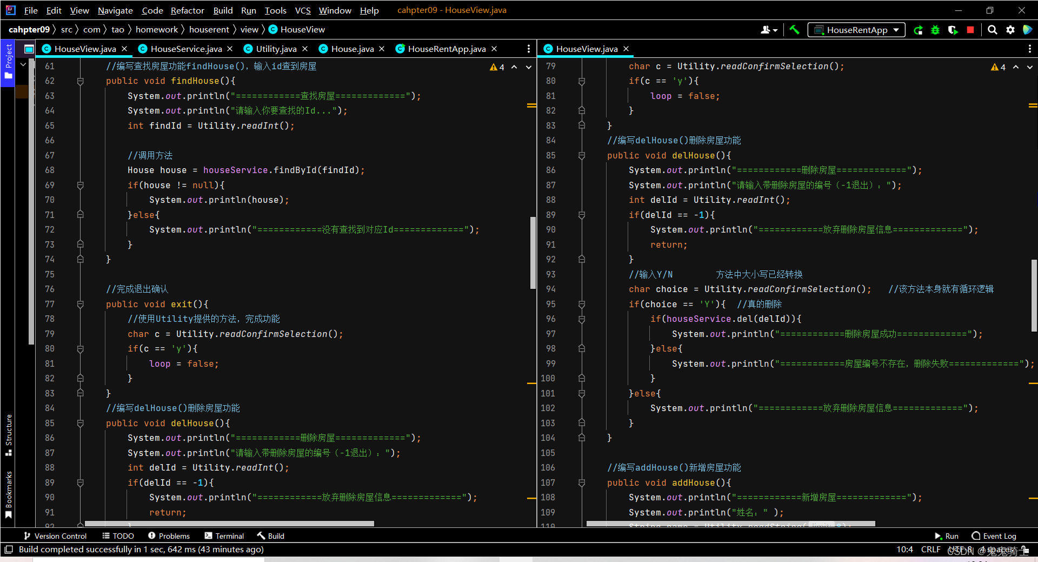Open the Bookmarks tool window

tap(8, 495)
